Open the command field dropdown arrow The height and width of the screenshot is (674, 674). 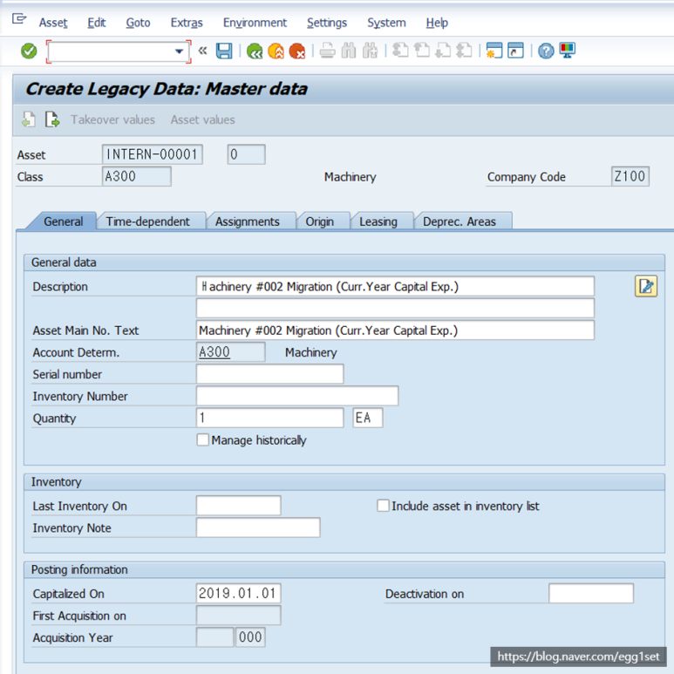tap(180, 51)
